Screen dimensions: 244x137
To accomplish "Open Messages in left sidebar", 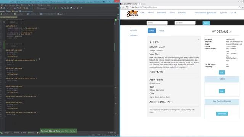I will pyautogui.click(x=134, y=35).
